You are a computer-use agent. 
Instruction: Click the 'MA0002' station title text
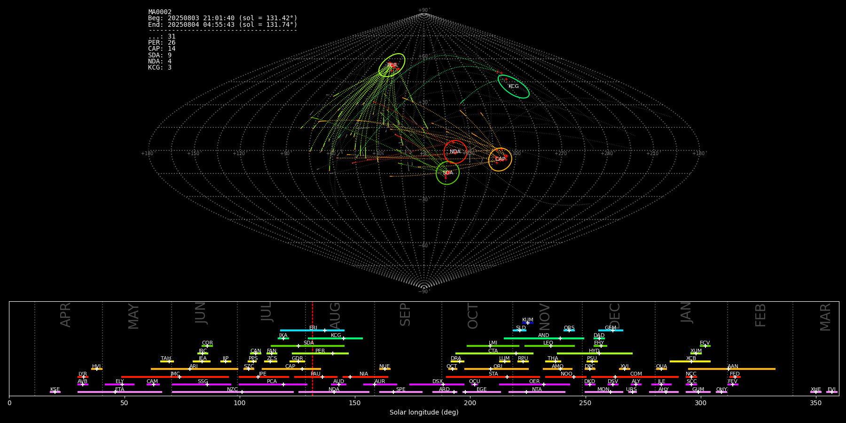160,12
